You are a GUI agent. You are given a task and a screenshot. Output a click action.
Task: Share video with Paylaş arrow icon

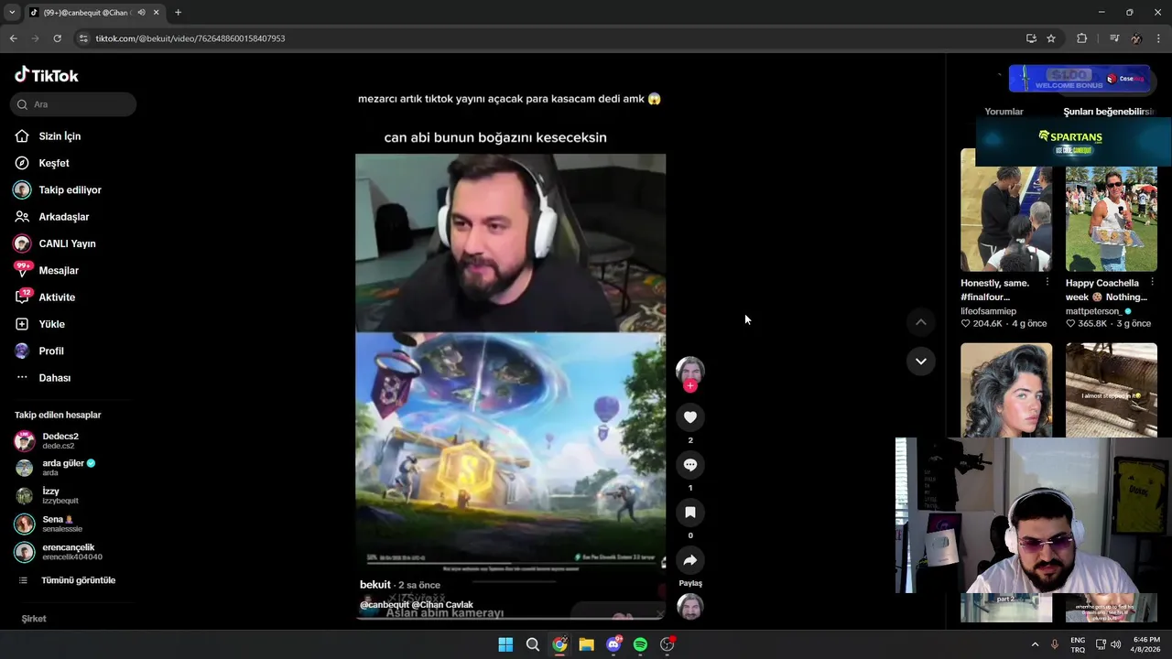click(x=690, y=560)
